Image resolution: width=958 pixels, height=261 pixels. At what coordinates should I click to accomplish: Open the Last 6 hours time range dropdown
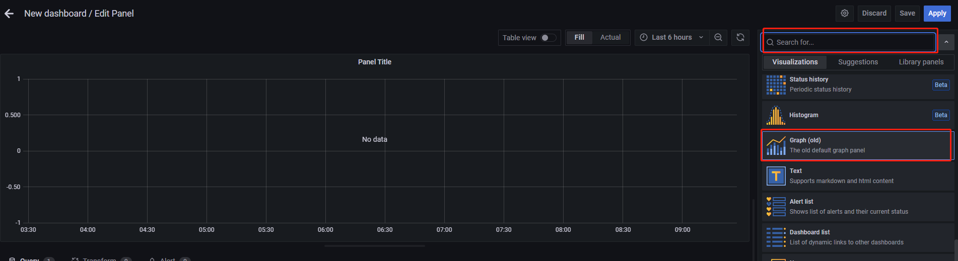[x=672, y=37]
